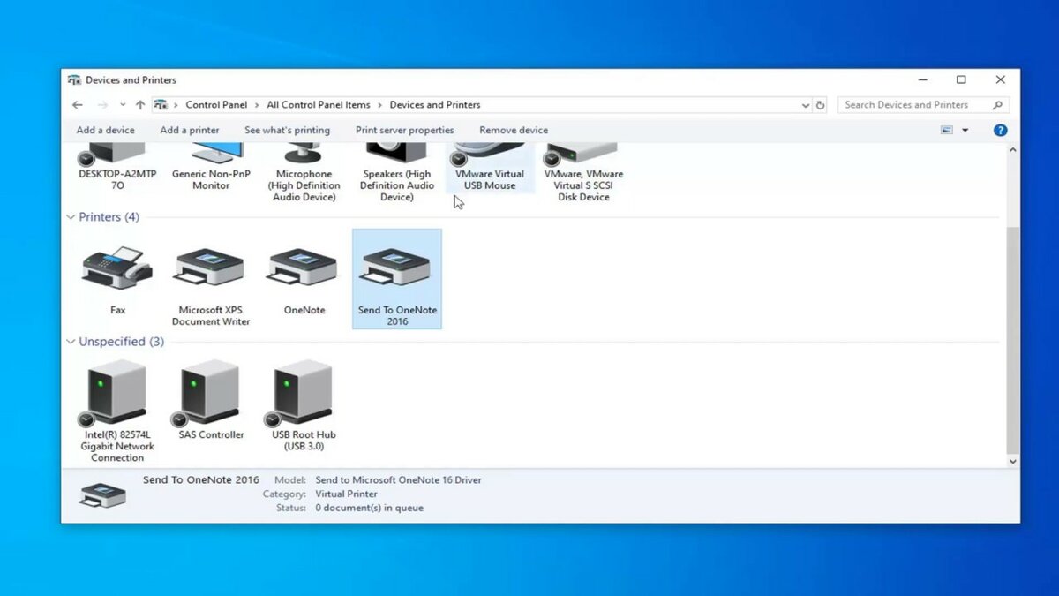Open Print server properties
Image resolution: width=1059 pixels, height=596 pixels.
click(x=405, y=130)
